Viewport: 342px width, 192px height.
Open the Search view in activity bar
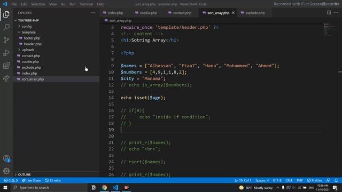[6, 27]
